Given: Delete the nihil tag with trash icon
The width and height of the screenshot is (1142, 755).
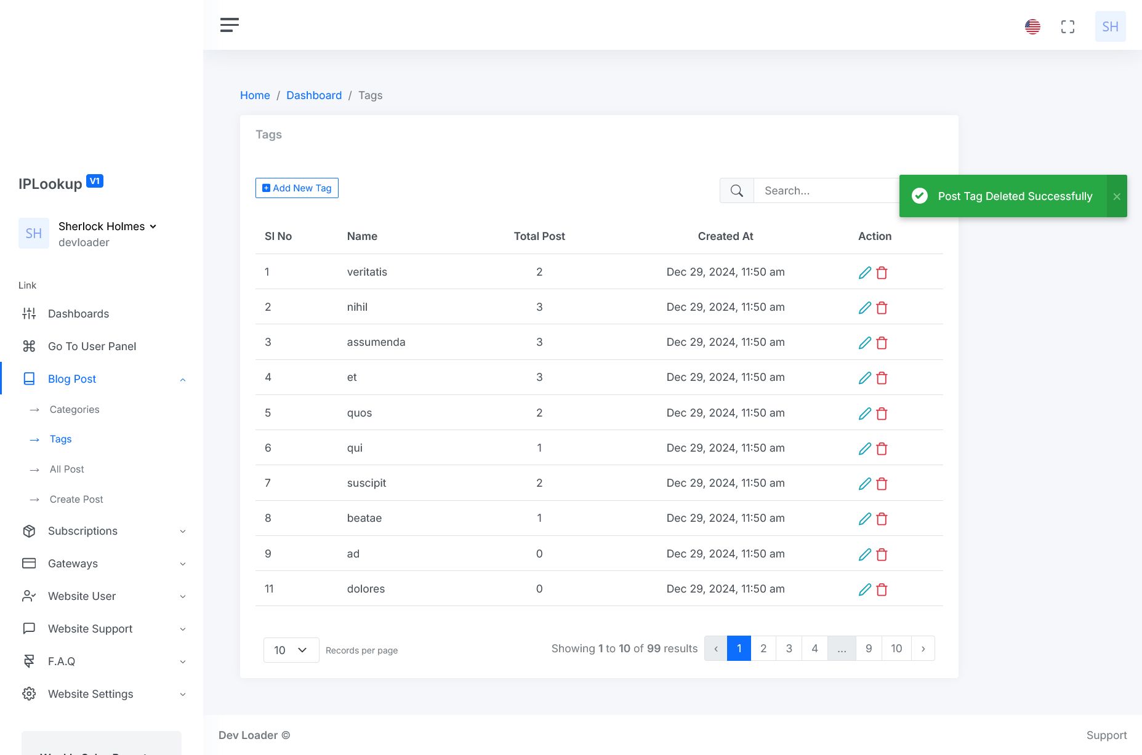Looking at the screenshot, I should click(x=882, y=308).
